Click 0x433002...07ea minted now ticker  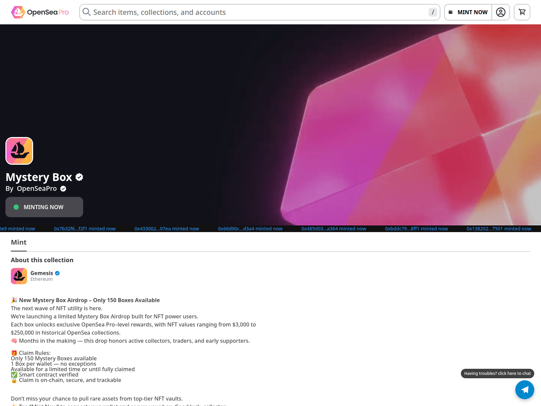pyautogui.click(x=167, y=229)
